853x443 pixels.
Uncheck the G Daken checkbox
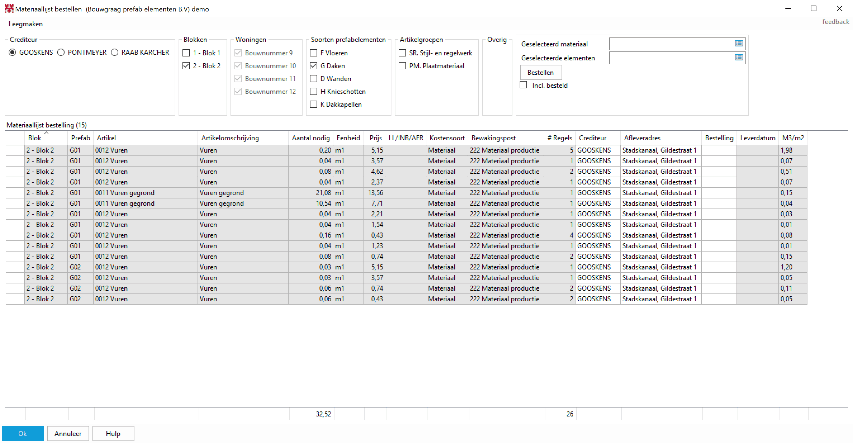pos(314,66)
